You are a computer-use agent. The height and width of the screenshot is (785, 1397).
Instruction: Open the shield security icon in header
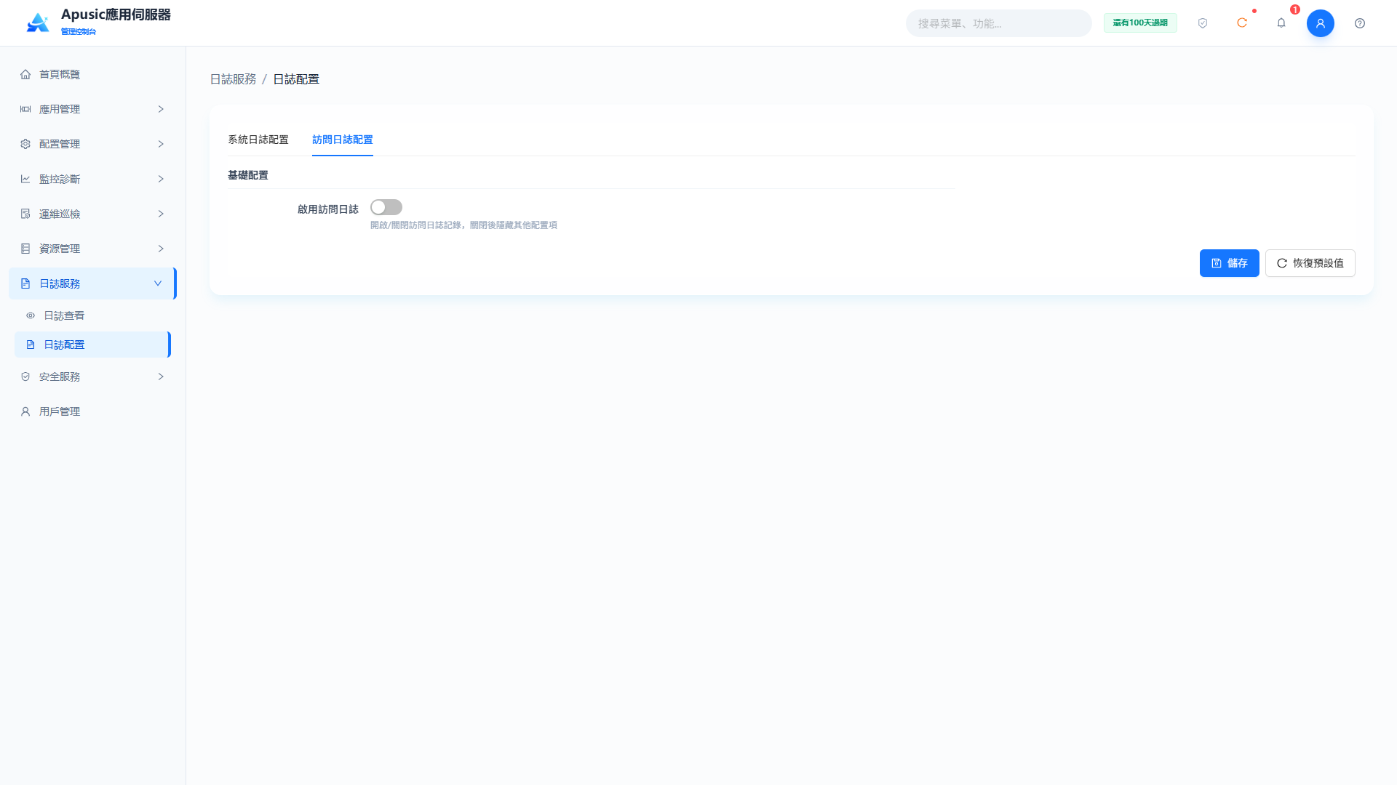point(1203,23)
